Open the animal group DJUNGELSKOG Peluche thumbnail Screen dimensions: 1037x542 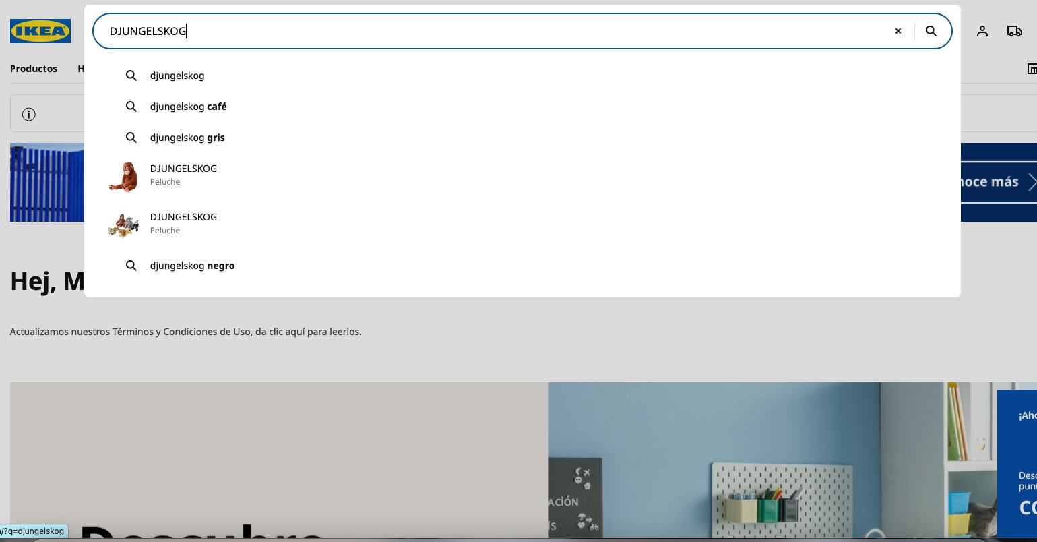tap(123, 225)
